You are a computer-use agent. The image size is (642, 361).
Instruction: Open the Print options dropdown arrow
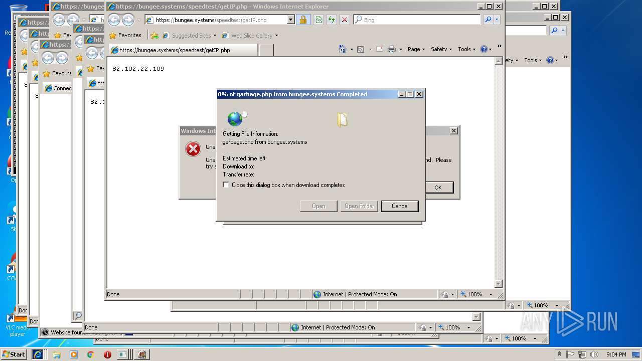tap(400, 50)
